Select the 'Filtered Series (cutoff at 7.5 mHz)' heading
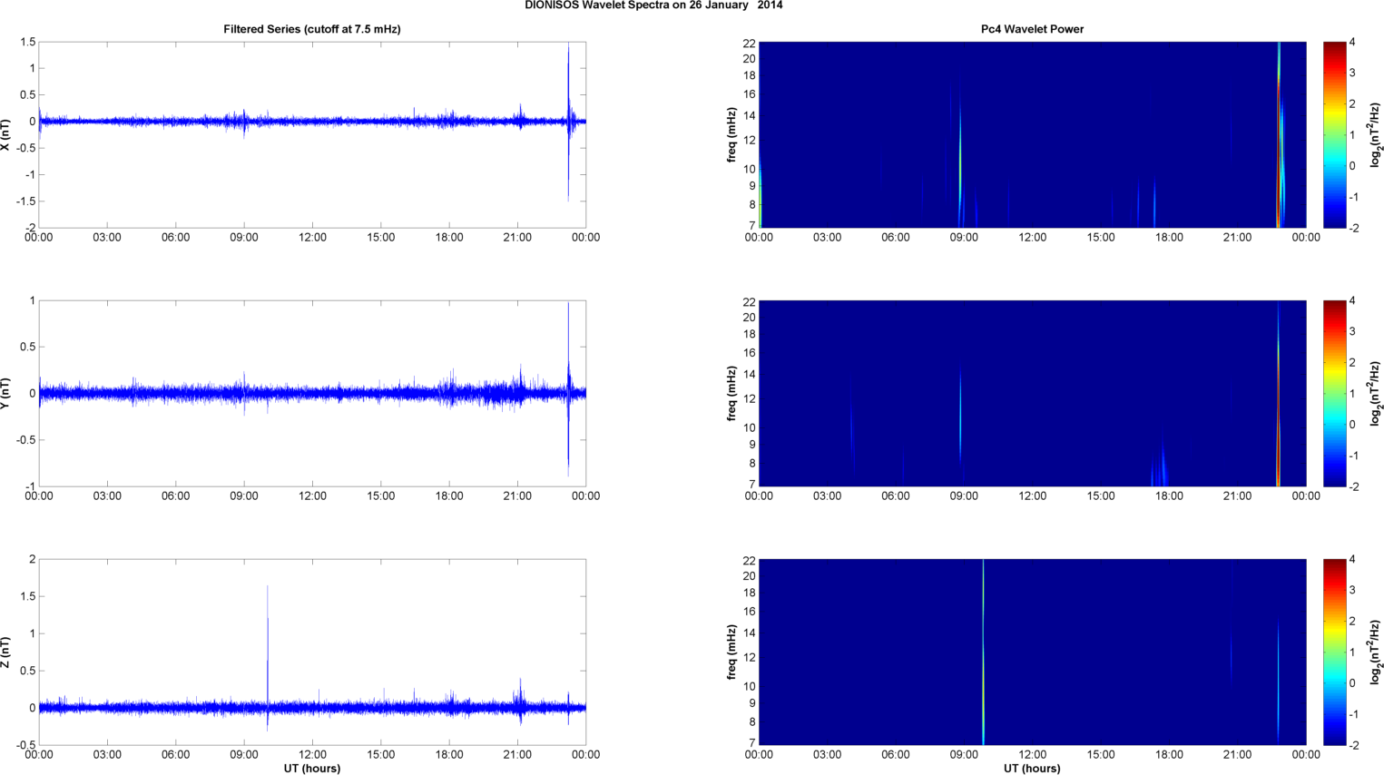This screenshot has width=1384, height=775. pos(312,29)
